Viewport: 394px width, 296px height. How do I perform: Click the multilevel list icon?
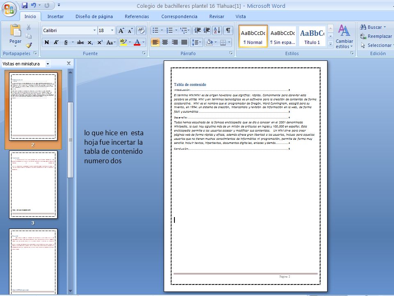(x=184, y=30)
